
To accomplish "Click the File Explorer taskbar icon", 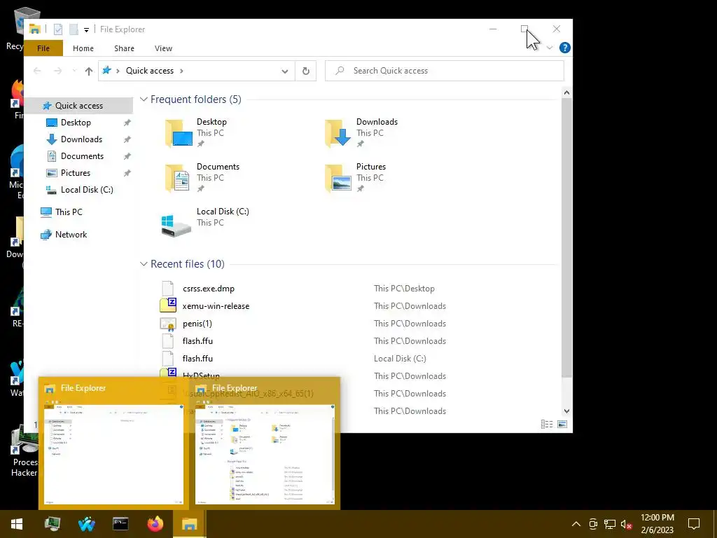I will pyautogui.click(x=189, y=524).
